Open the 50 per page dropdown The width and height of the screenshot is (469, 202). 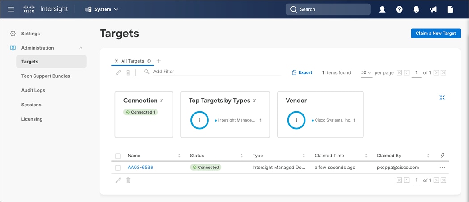[367, 72]
